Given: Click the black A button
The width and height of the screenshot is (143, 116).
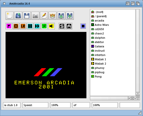Looking at the screenshot, I should point(69,26).
